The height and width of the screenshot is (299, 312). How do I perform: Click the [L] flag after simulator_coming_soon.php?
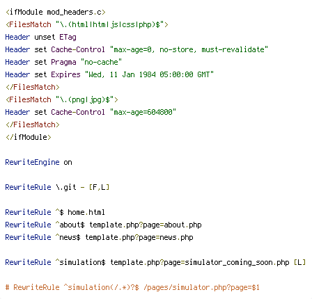(299, 262)
